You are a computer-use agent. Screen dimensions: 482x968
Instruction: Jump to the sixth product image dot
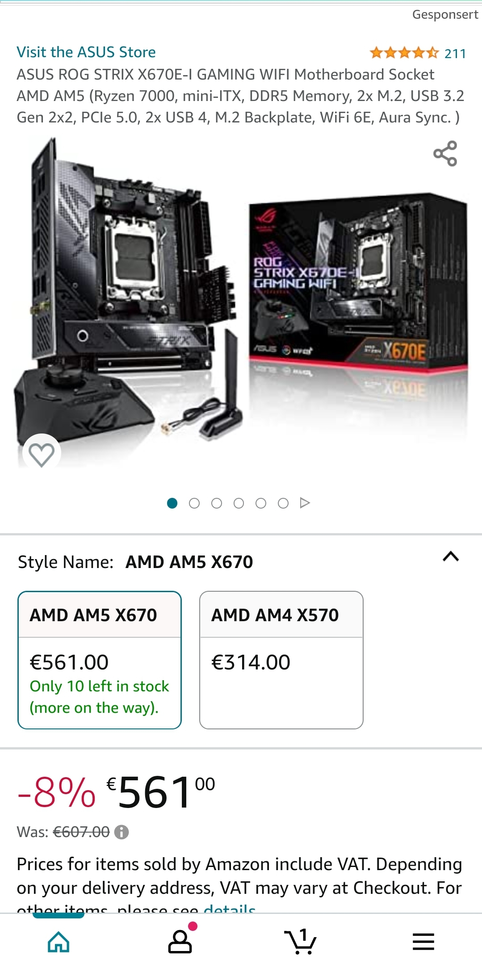[283, 503]
